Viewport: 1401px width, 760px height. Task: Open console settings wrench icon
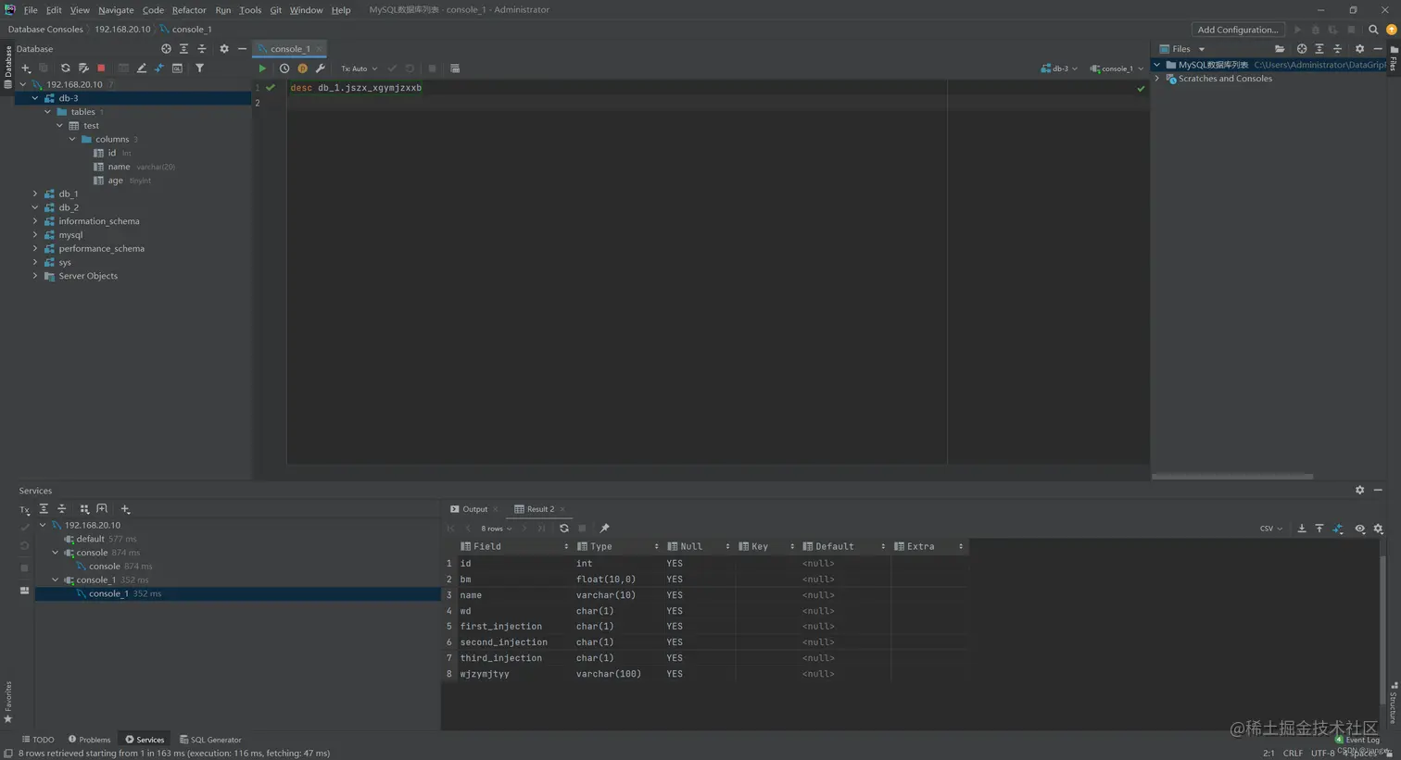coord(321,69)
